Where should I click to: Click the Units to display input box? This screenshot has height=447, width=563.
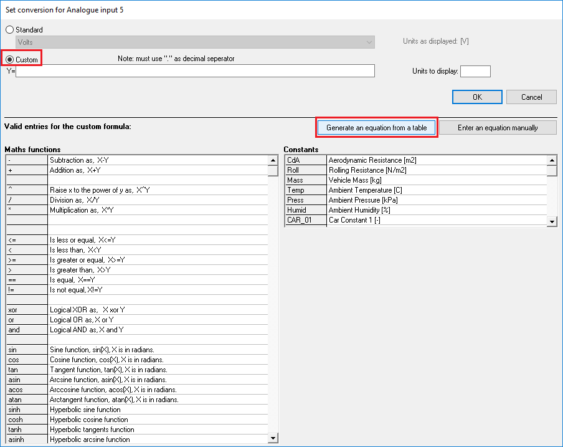pos(475,71)
